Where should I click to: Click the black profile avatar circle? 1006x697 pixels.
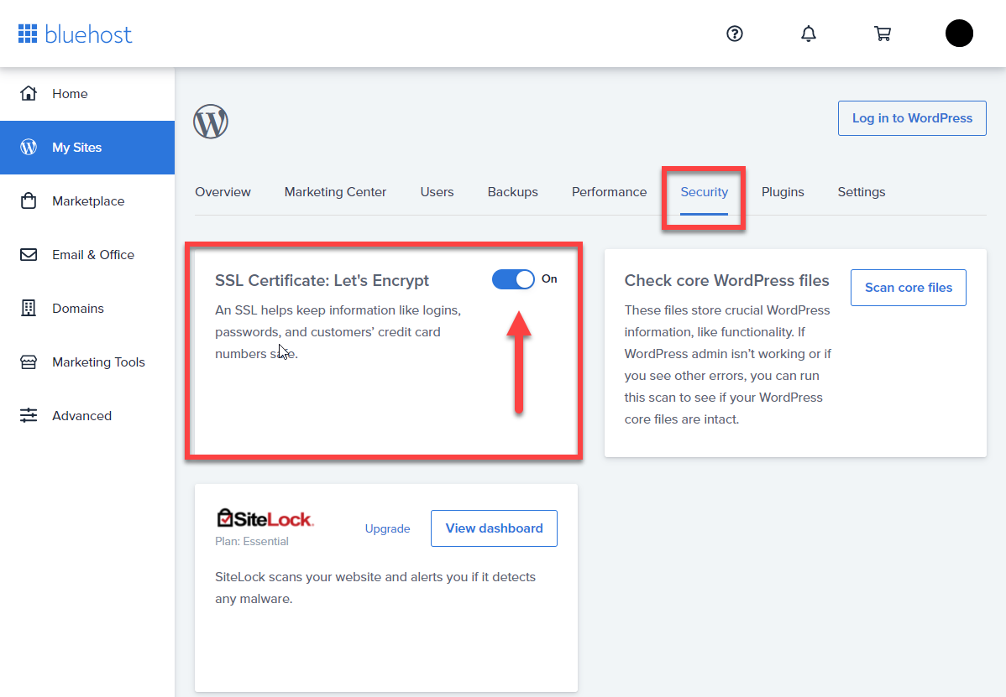point(959,34)
